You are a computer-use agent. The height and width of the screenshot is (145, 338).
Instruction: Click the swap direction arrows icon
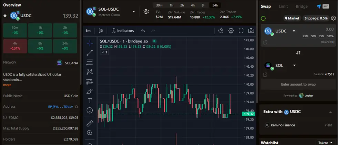coord(298,53)
